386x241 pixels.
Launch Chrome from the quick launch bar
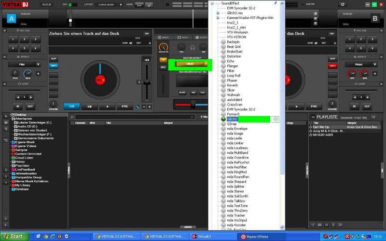click(46, 237)
